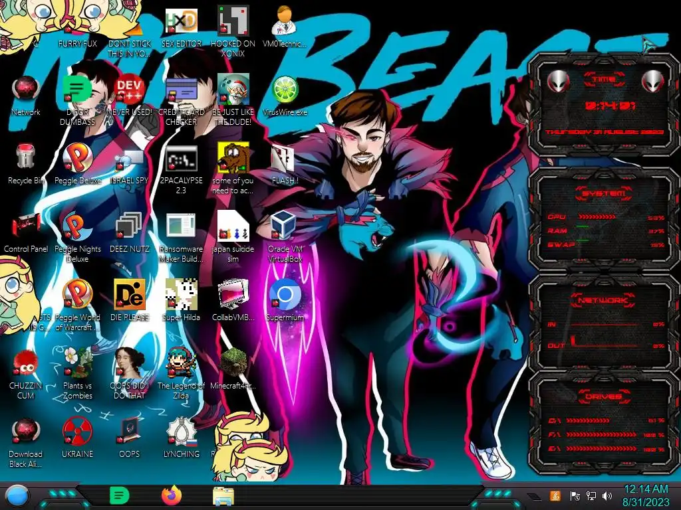This screenshot has width=681, height=510.
Task: Click the Start orb on the taskbar
Action: coord(17,496)
